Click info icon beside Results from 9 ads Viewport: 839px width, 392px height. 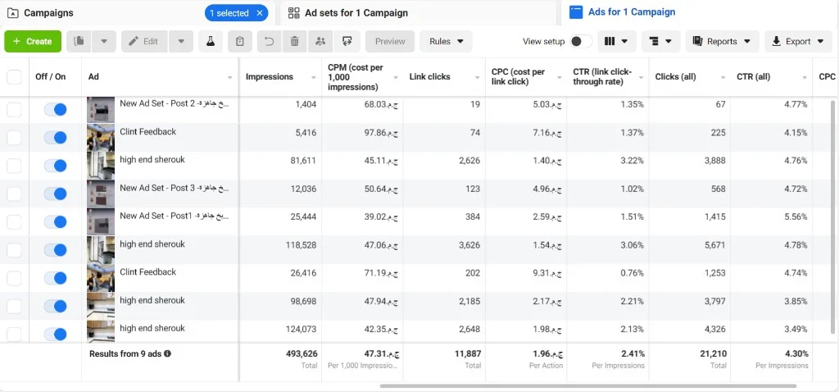tap(167, 353)
